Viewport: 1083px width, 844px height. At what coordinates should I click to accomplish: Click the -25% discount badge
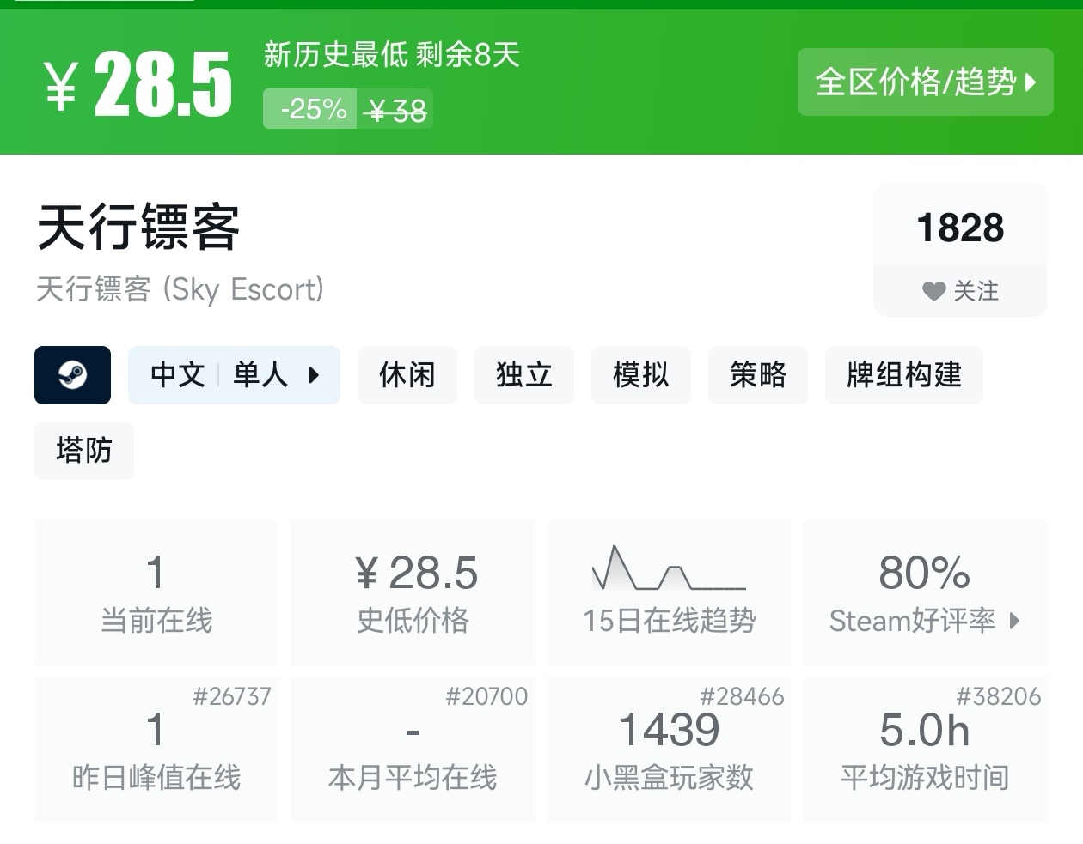[310, 109]
